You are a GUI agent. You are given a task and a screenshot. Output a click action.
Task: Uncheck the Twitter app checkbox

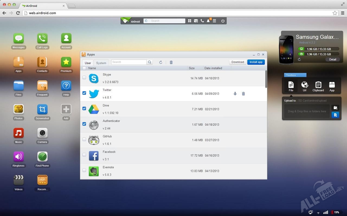[84, 93]
